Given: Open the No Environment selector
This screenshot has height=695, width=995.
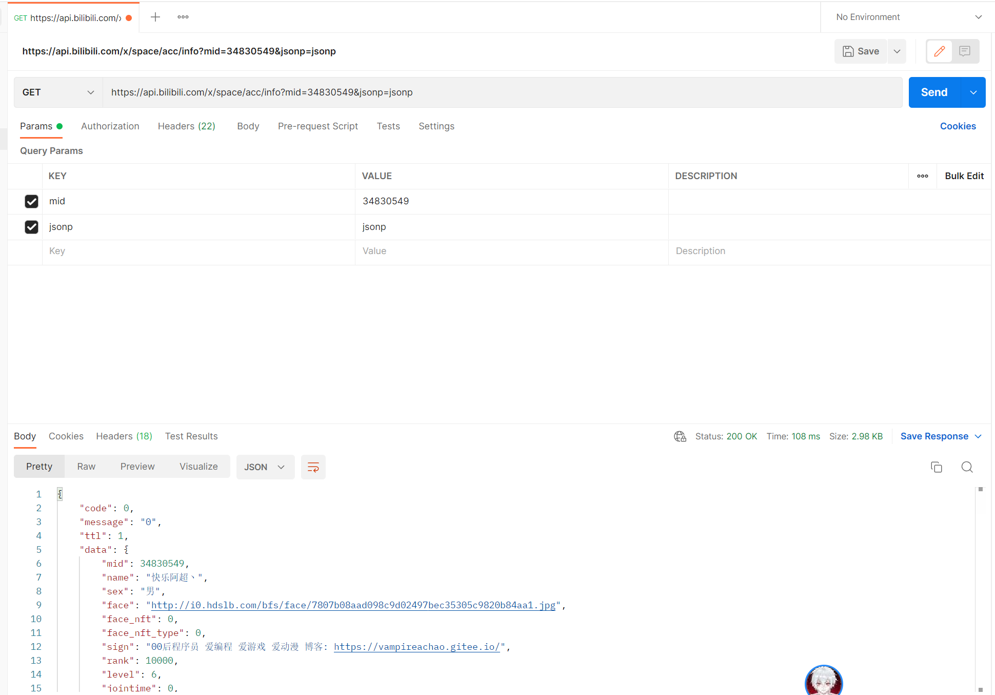Looking at the screenshot, I should (x=908, y=17).
